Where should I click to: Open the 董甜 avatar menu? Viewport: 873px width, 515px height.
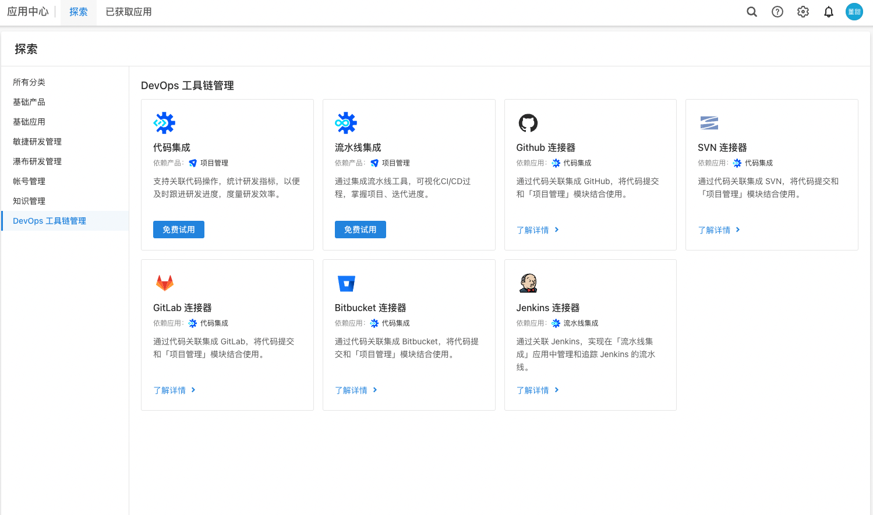point(854,12)
